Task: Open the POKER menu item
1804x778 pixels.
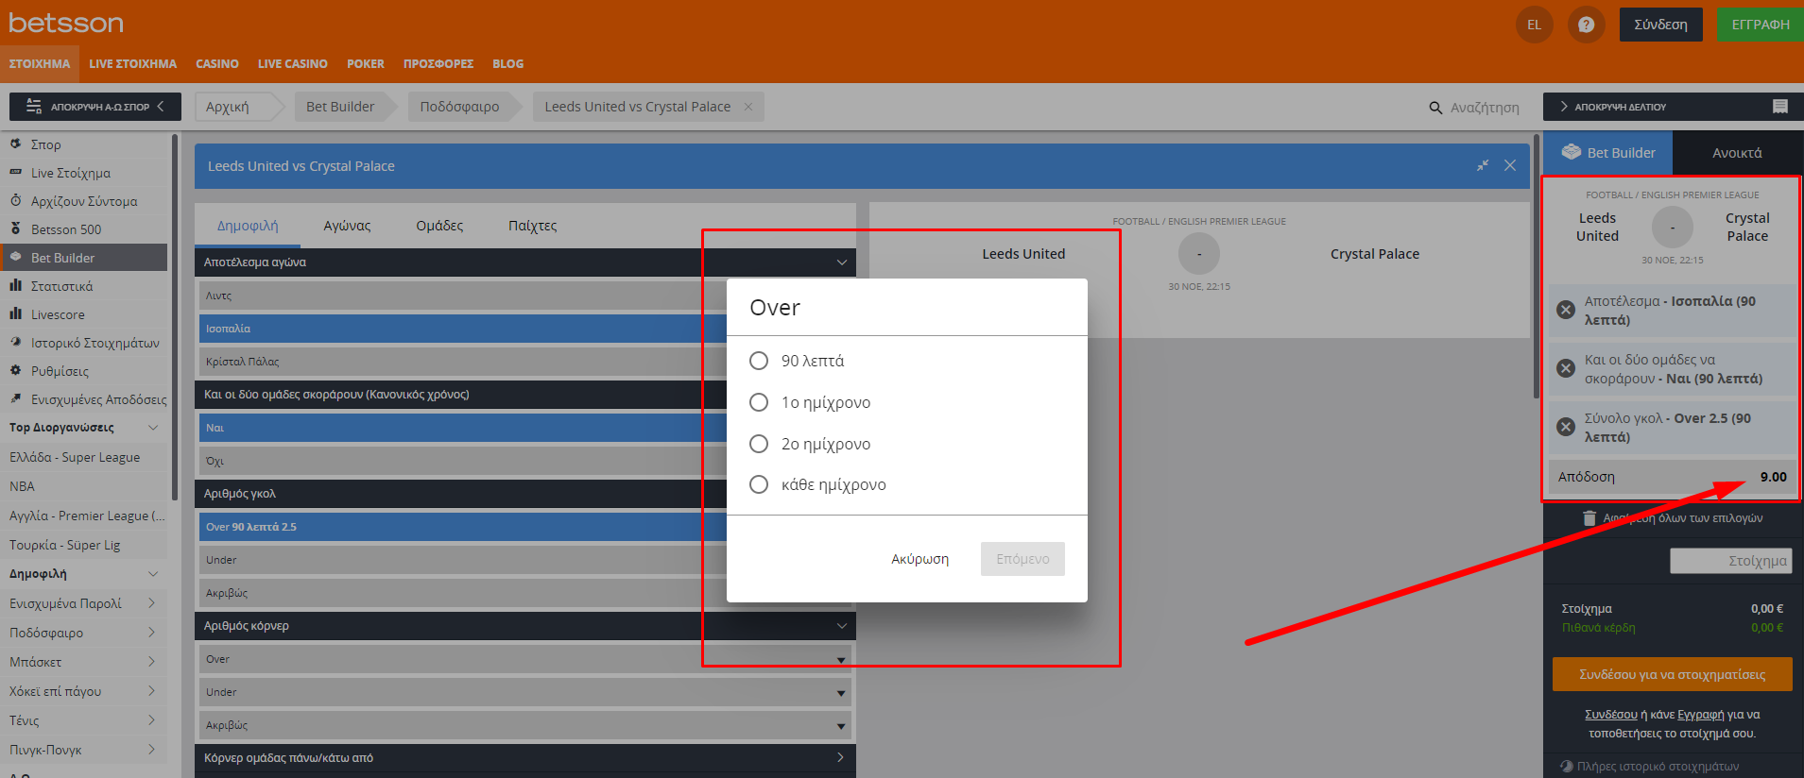Action: click(x=366, y=64)
